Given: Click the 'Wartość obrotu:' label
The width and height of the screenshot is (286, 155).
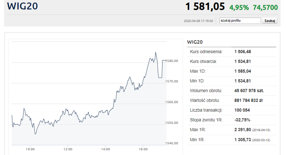Looking at the screenshot, I should (204, 100).
